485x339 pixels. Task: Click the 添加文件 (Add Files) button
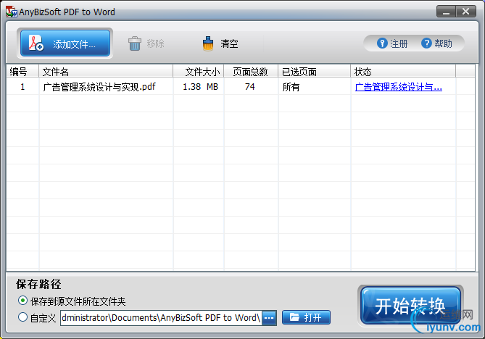[x=65, y=43]
